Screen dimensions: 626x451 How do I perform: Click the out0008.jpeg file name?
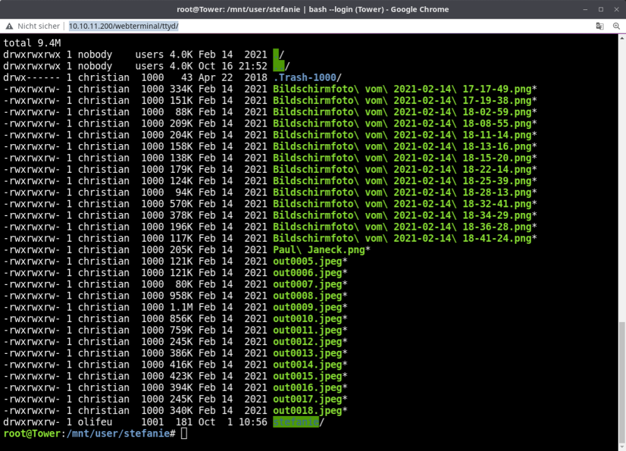pos(310,296)
